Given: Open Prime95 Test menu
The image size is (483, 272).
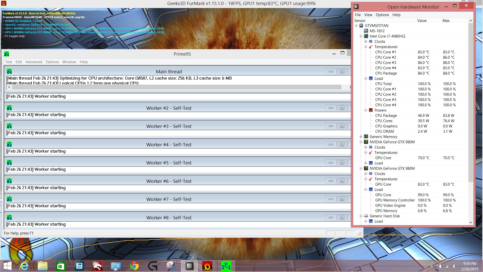Looking at the screenshot, I should click(9, 62).
